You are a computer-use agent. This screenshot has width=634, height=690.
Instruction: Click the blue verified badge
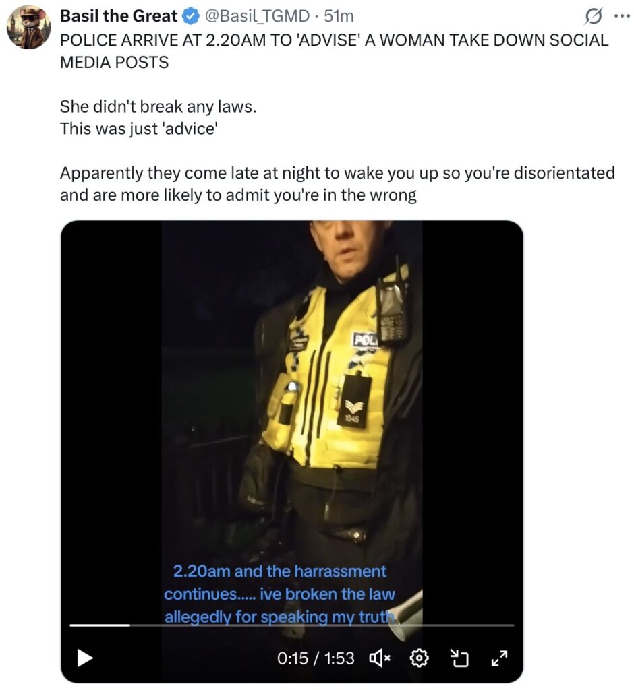click(190, 16)
